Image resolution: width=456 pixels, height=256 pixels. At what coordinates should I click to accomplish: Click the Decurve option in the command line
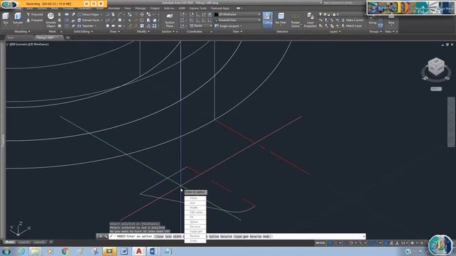coord(226,237)
